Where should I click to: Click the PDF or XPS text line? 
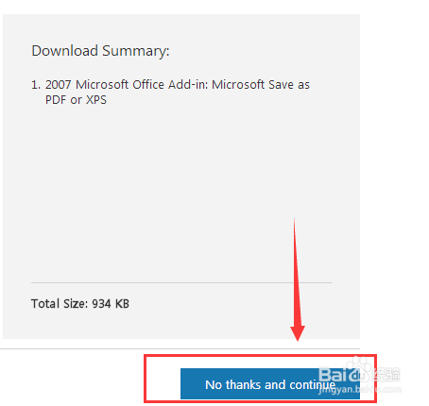[76, 100]
